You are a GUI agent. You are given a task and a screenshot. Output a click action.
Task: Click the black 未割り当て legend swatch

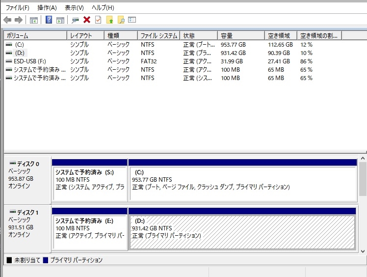[x=9, y=260]
